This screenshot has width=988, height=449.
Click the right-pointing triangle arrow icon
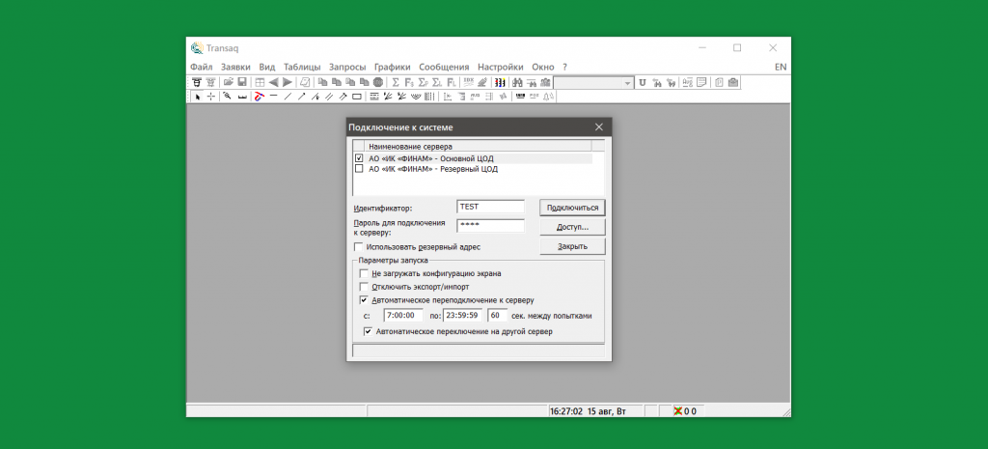tap(288, 83)
